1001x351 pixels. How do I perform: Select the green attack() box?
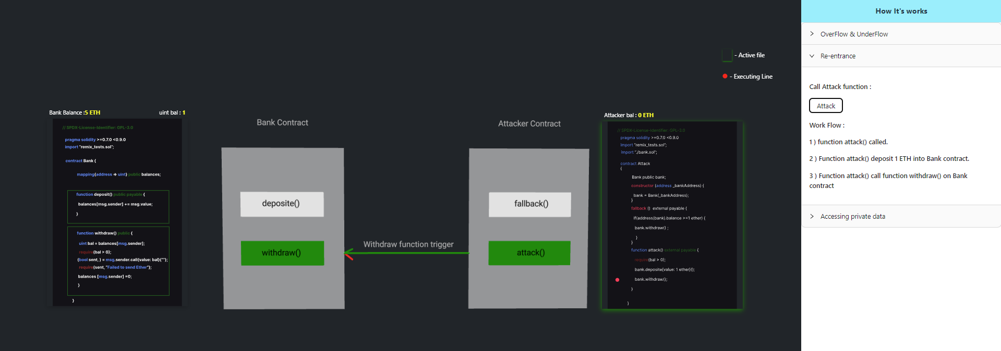click(x=529, y=253)
